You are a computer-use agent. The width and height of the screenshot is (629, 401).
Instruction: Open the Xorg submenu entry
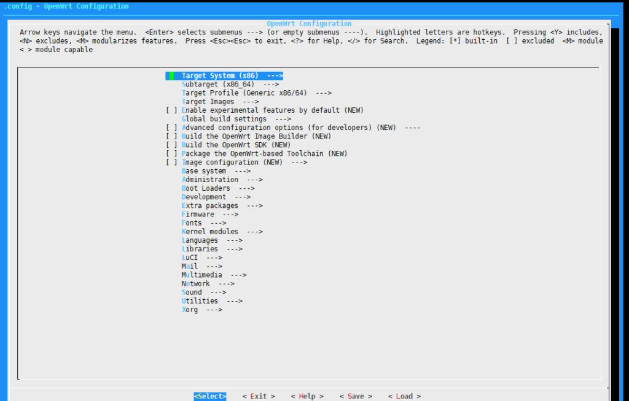click(202, 310)
